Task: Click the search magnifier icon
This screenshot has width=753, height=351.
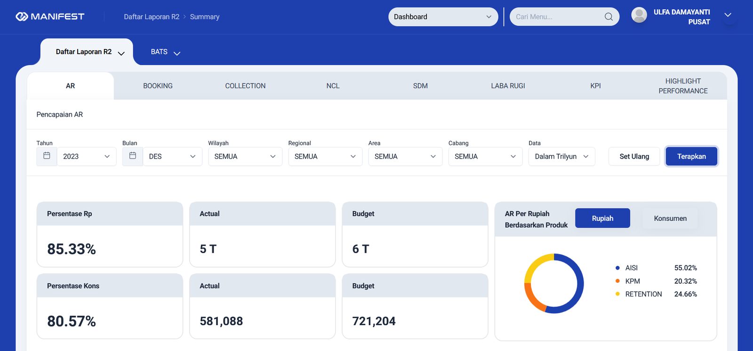Action: pyautogui.click(x=609, y=17)
